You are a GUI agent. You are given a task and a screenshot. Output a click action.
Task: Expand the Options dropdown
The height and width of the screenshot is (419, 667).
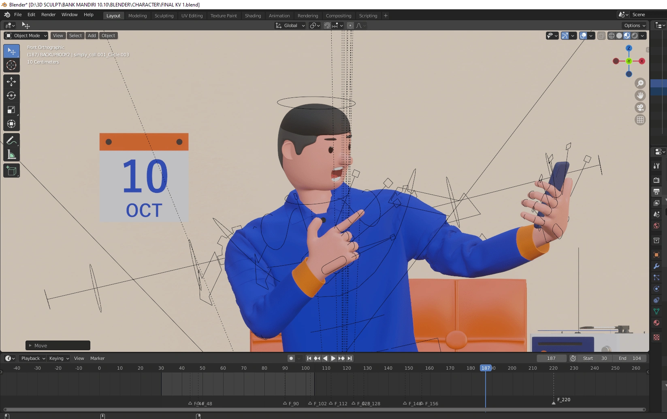pos(635,25)
